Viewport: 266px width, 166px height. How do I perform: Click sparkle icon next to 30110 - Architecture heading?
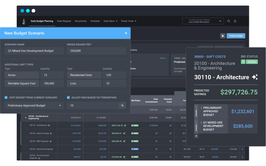[x=255, y=77]
